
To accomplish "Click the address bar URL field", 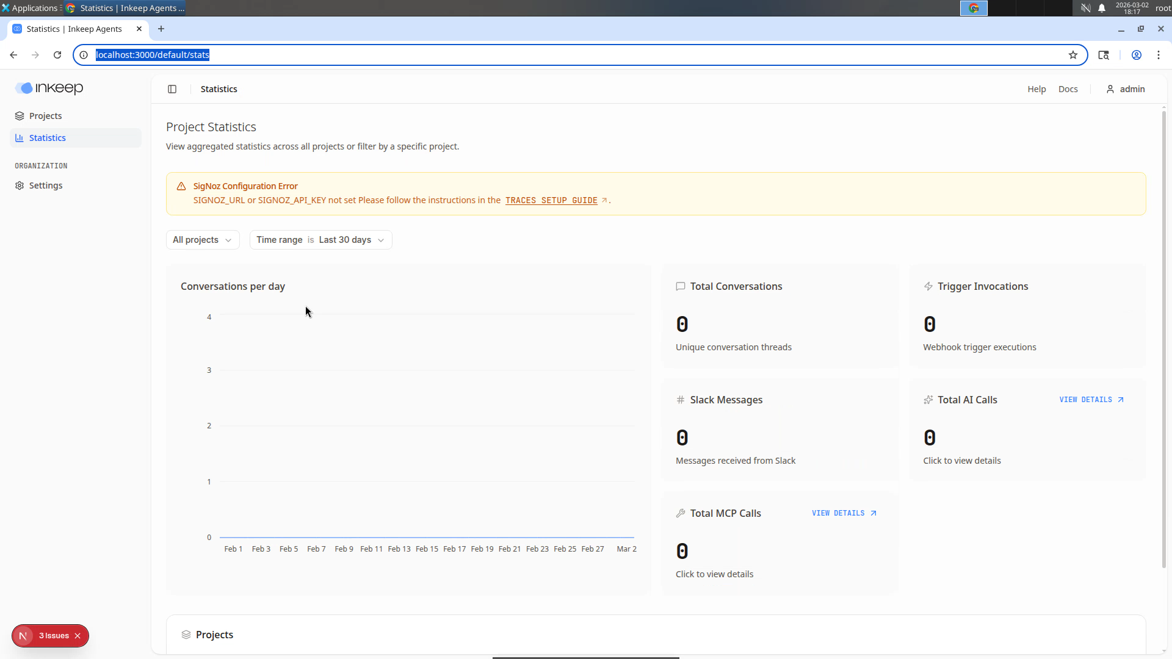I will tap(580, 55).
